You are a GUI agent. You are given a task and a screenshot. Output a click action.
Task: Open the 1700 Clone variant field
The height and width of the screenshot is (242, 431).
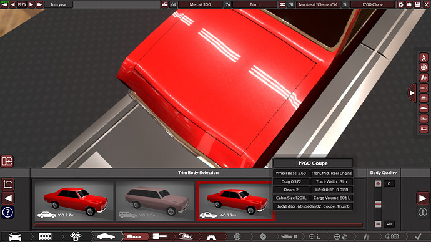tap(372, 4)
